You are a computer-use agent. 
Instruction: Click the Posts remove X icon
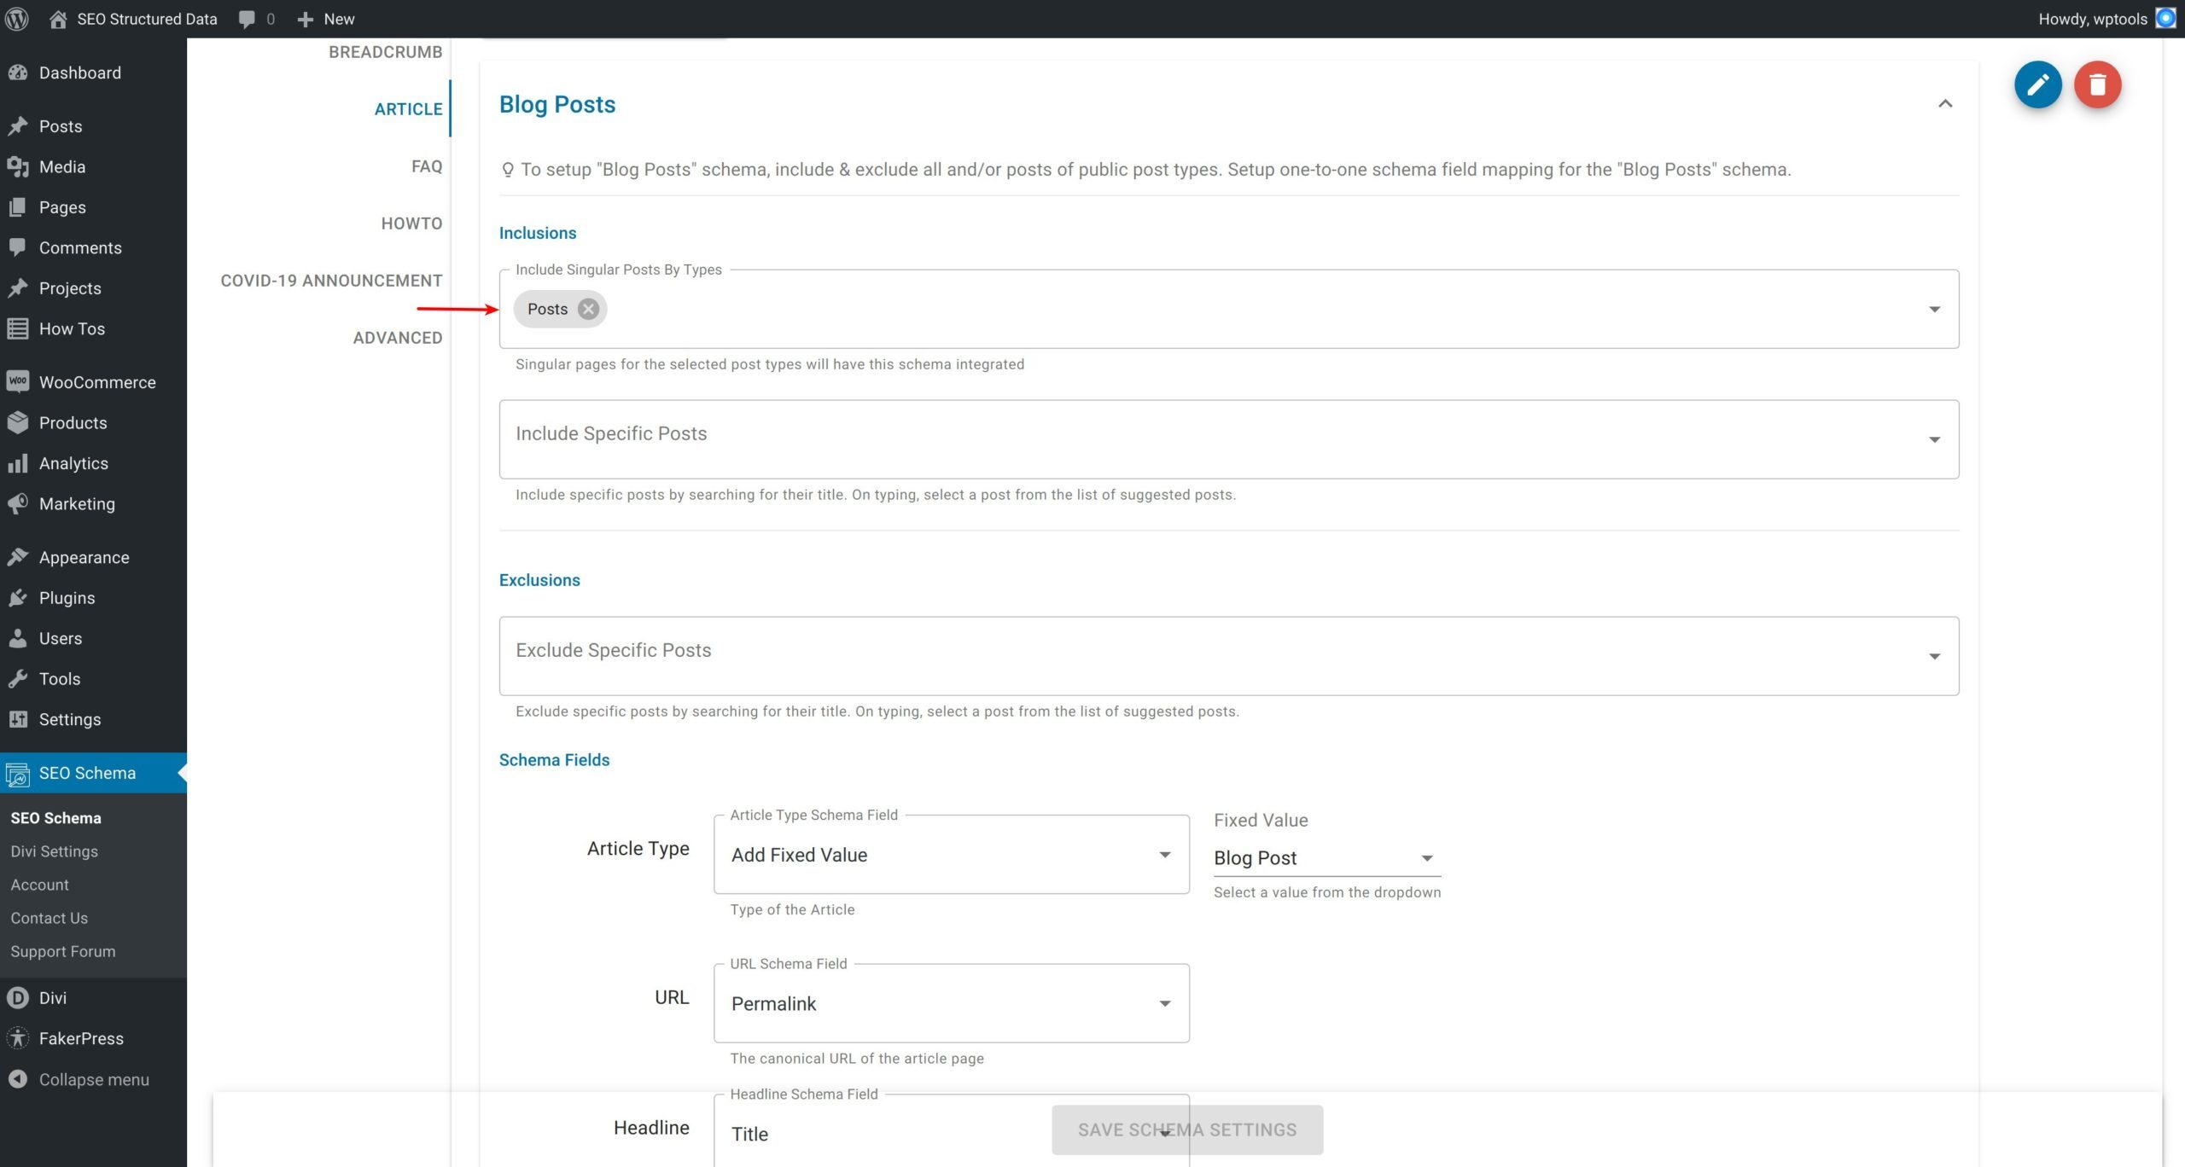click(x=586, y=309)
